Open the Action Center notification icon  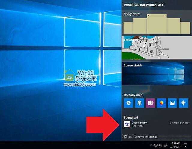(185, 145)
